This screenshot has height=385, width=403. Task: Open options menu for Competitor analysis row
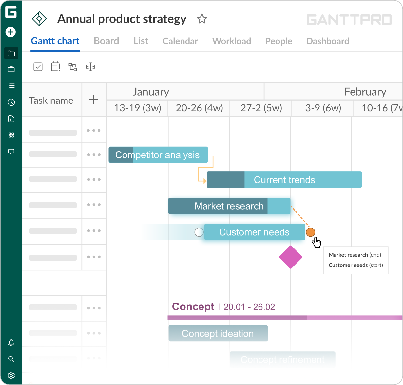[x=94, y=155]
